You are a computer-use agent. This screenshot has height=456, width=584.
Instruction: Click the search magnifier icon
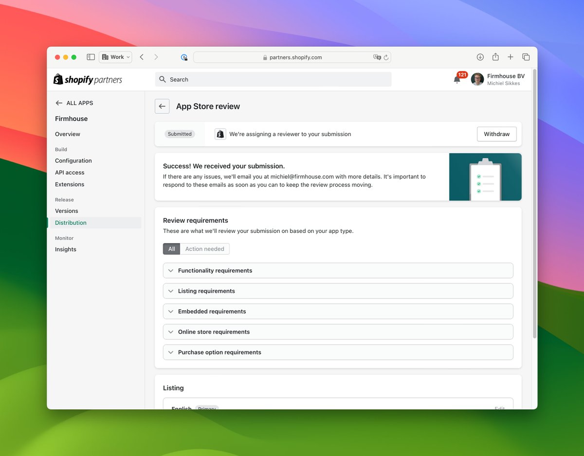point(163,79)
